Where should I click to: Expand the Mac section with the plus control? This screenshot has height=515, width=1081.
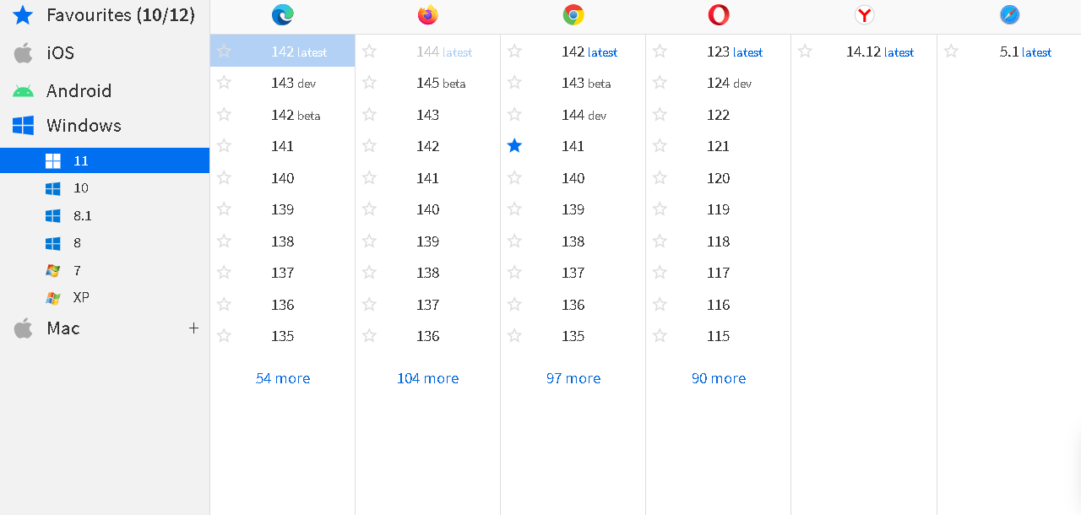pos(193,328)
